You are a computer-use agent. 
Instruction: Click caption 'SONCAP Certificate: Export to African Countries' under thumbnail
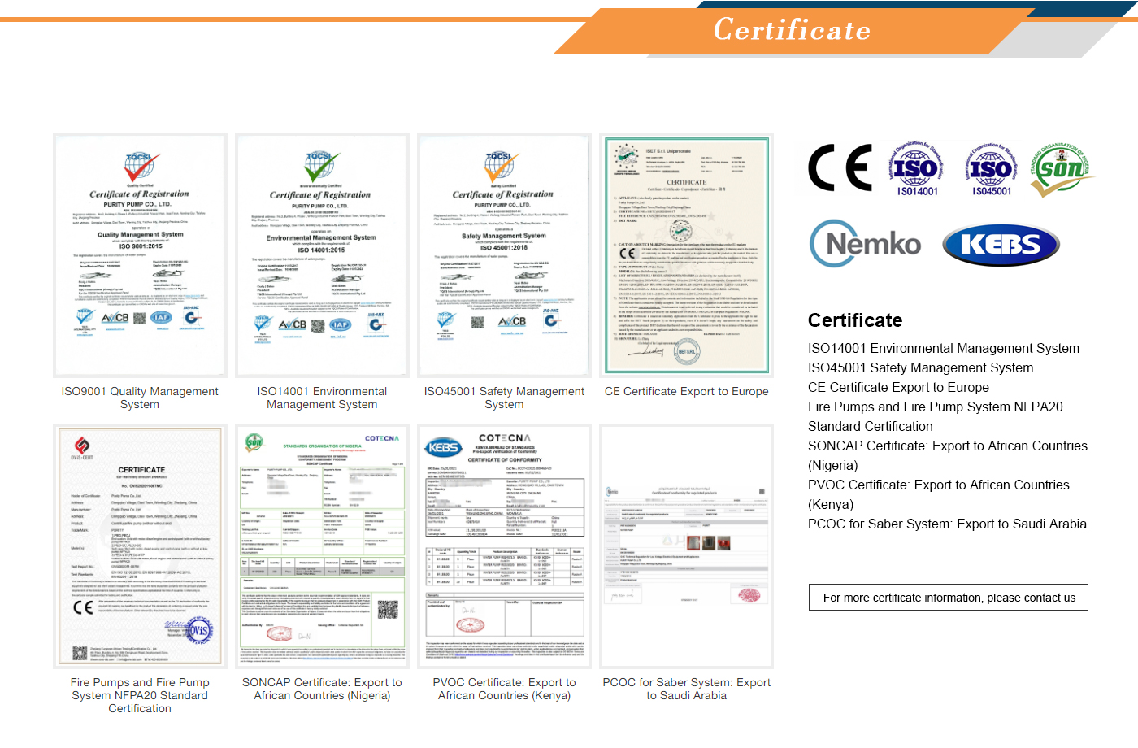pos(322,689)
